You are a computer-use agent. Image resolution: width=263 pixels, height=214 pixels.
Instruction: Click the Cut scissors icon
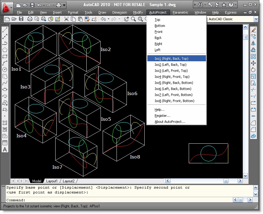pos(66,19)
